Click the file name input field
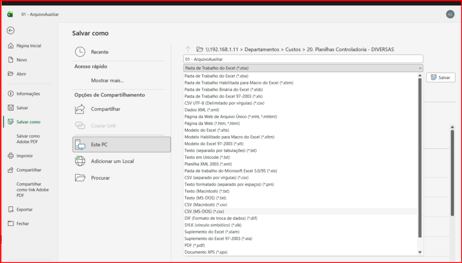462x263 pixels. click(x=303, y=59)
